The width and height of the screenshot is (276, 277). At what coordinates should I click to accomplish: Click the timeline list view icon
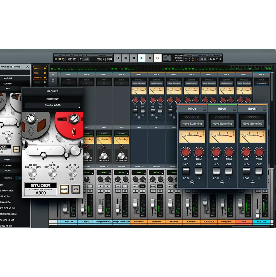pyautogui.click(x=56, y=59)
